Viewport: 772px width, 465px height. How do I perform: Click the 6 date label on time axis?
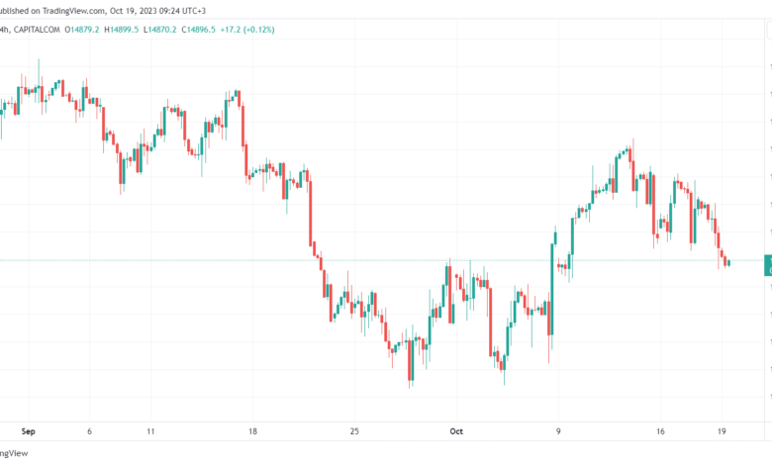[89, 431]
